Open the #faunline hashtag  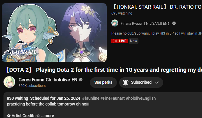coord(91,98)
